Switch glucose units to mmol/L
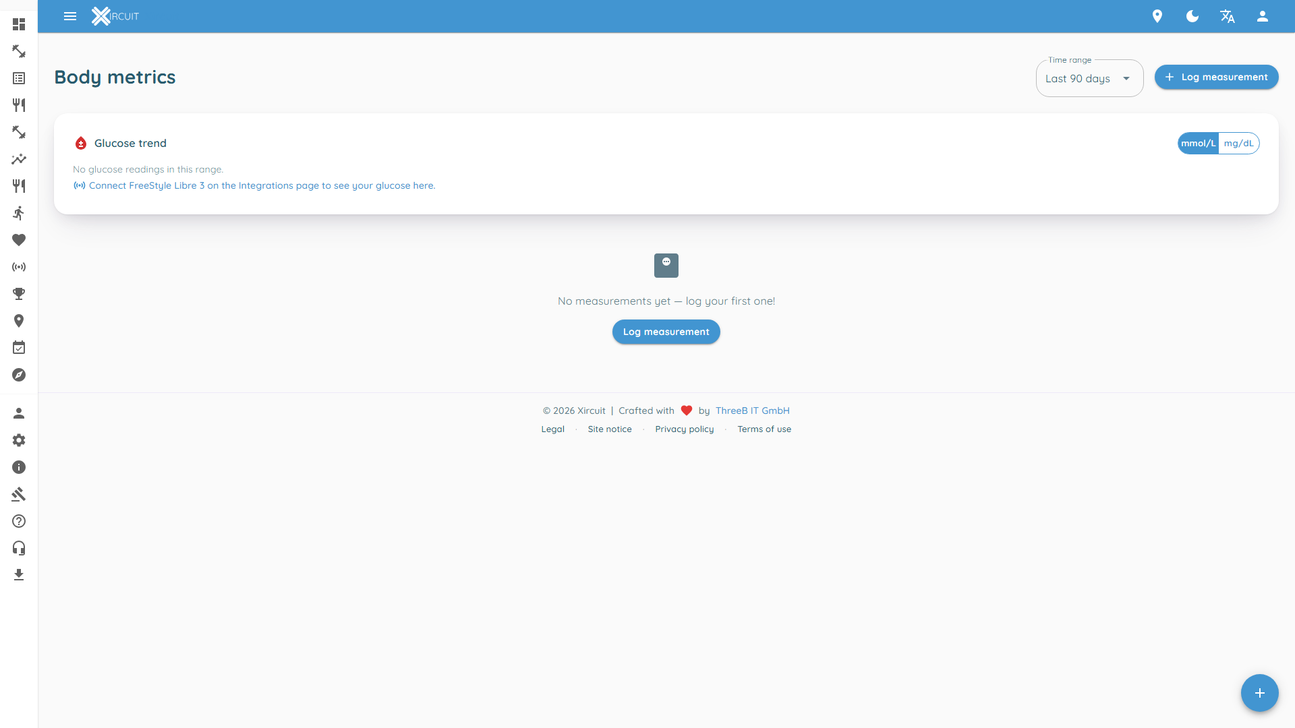The image size is (1295, 728). tap(1198, 143)
